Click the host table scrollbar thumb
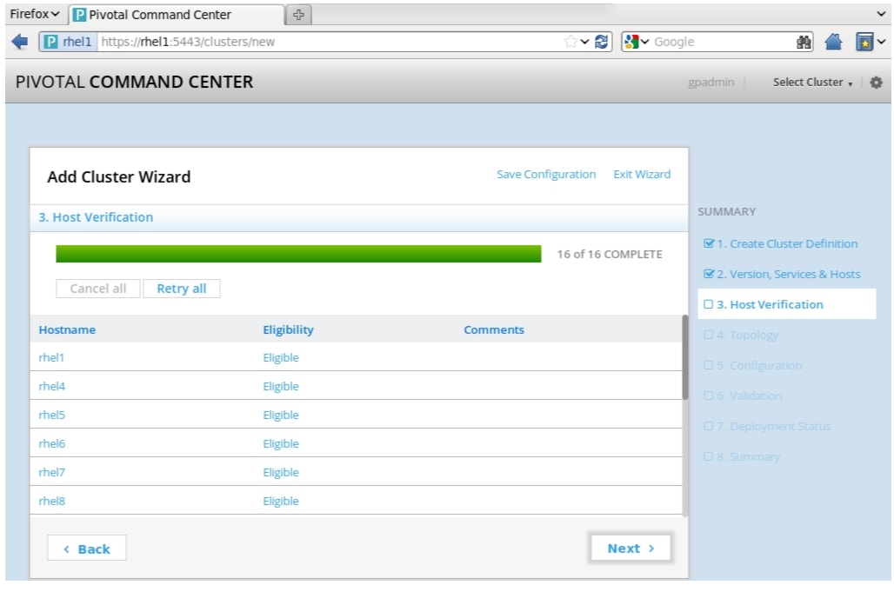This screenshot has height=605, width=894. coord(684,357)
